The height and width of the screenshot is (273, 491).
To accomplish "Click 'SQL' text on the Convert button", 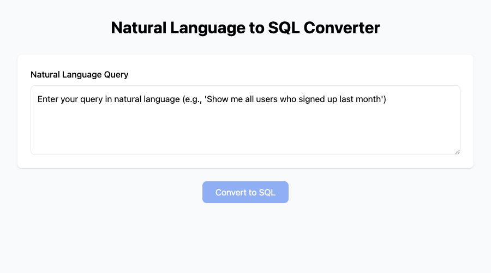I will (x=267, y=192).
